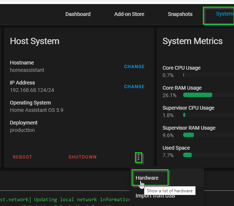The width and height of the screenshot is (234, 206).
Task: Choose Hardware from the overflow menu
Action: coord(167,178)
